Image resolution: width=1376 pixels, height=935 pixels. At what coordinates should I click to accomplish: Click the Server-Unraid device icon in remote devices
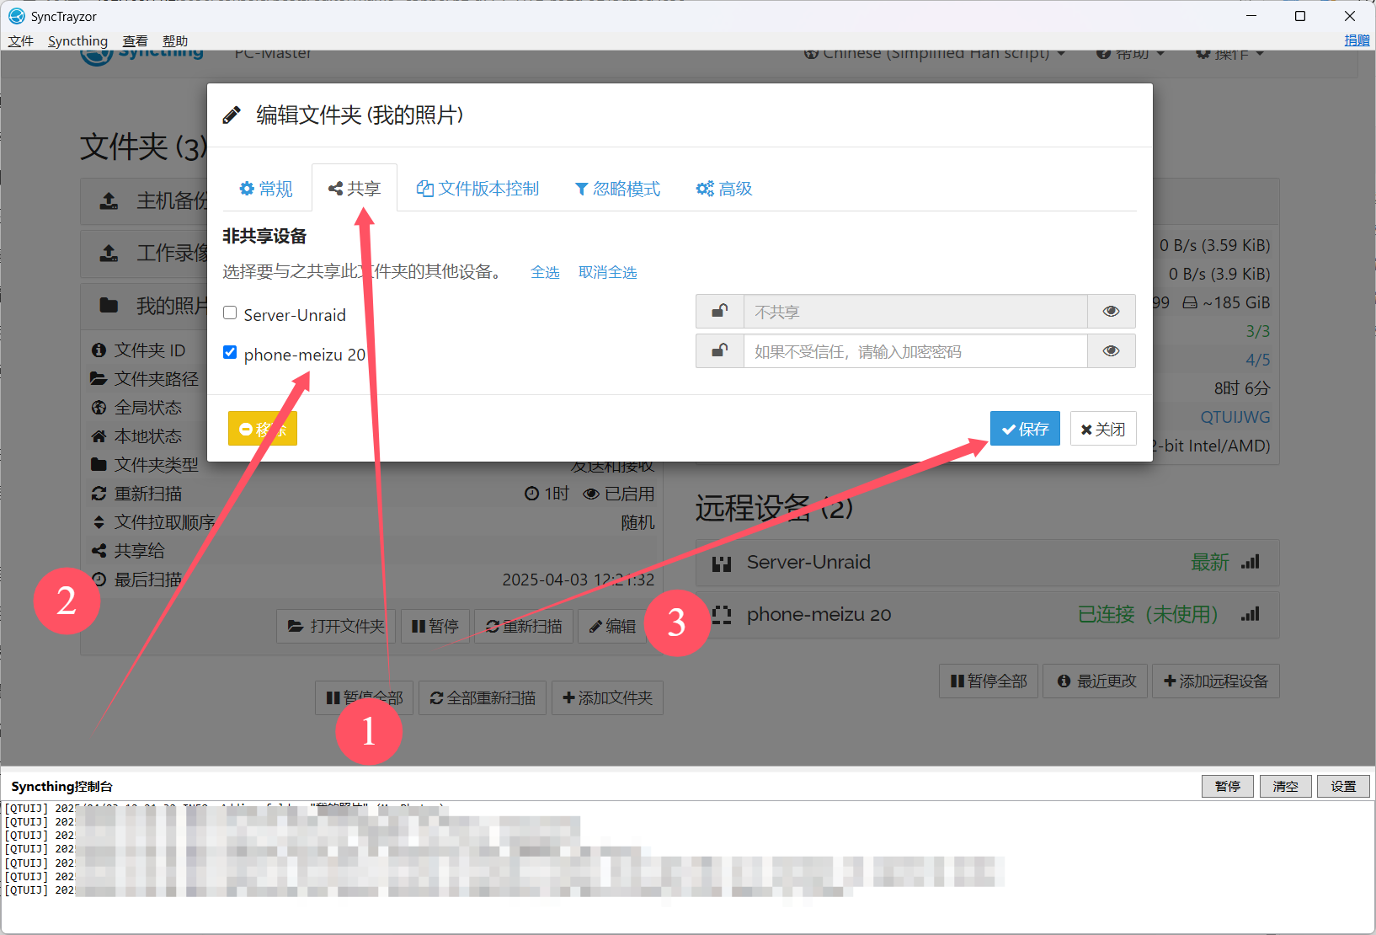click(x=722, y=564)
